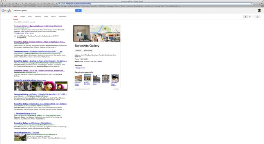Image resolution: width=264 pixels, height=144 pixels.
Task: Click 'See all' opening hours link
Action: click(100, 62)
